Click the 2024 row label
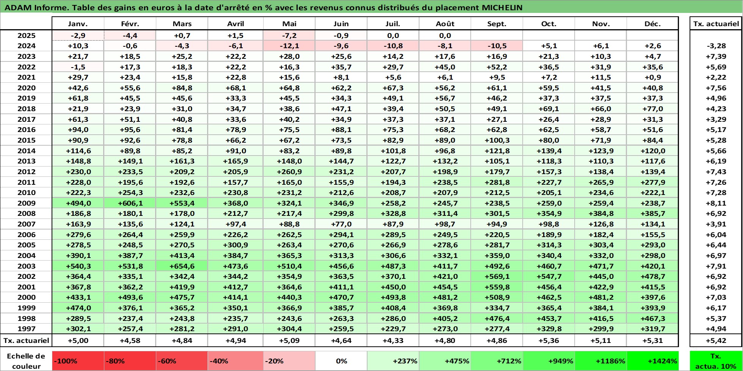The image size is (743, 371). (26, 46)
